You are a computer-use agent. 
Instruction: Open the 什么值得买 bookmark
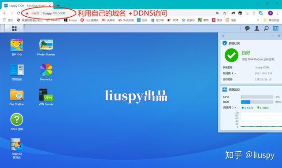point(89,20)
